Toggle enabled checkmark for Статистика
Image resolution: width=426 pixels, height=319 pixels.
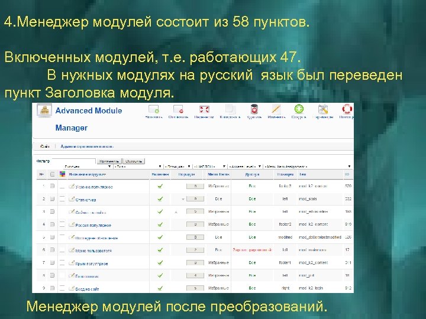[x=160, y=199]
